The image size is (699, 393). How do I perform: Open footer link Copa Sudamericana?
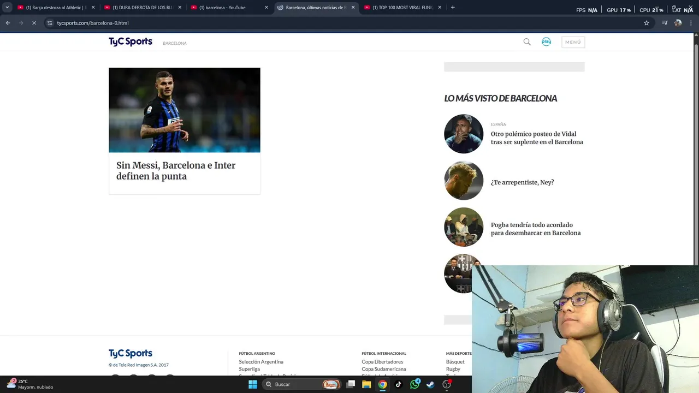click(x=384, y=369)
